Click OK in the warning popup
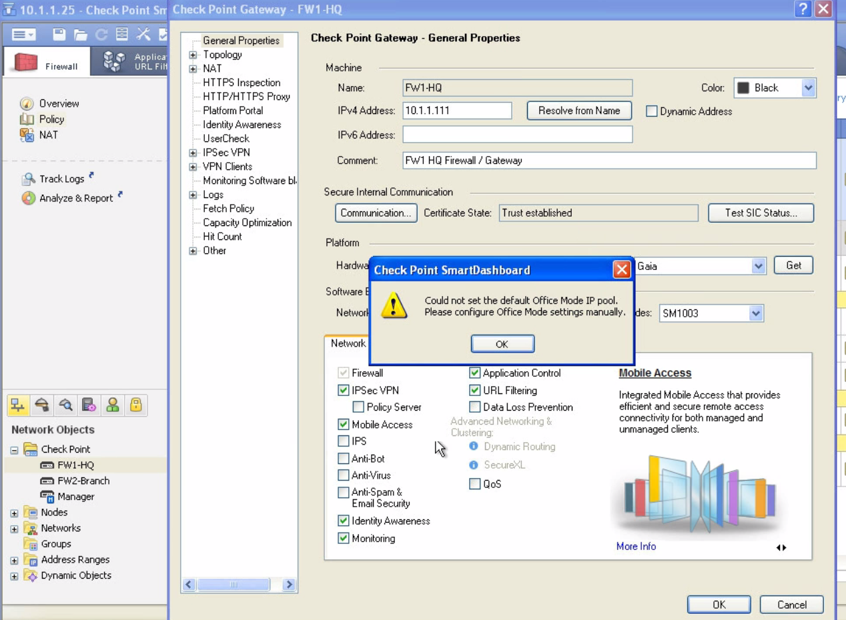846x620 pixels. click(x=502, y=344)
